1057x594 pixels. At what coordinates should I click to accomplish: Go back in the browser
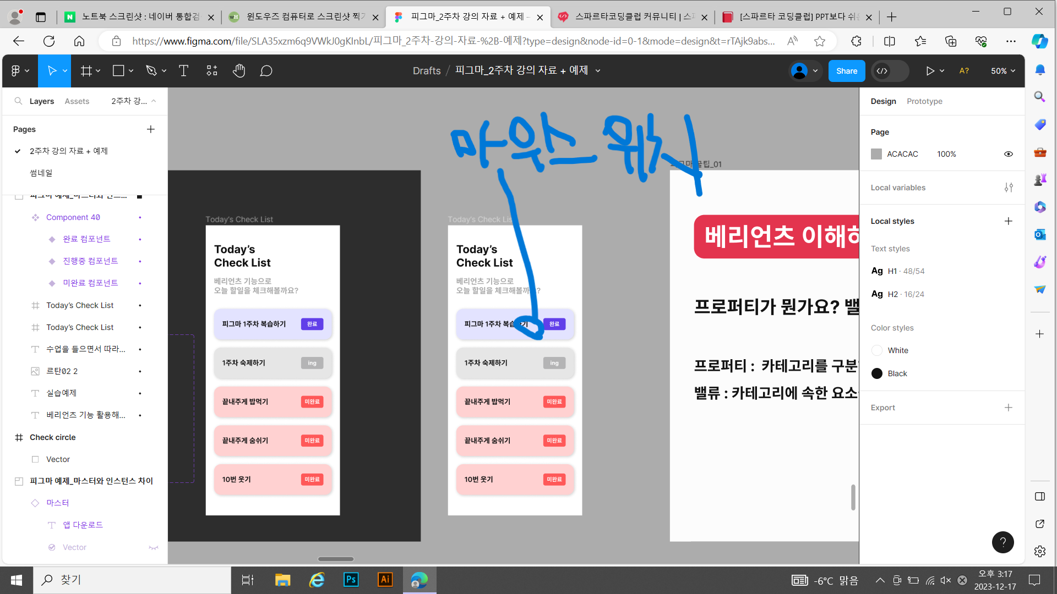19,41
